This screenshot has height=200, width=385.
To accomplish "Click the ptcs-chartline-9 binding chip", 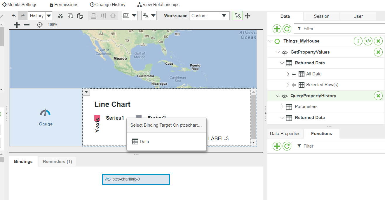I will coord(136,179).
